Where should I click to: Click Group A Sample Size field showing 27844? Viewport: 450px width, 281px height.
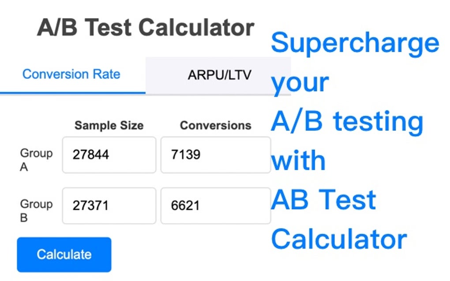coord(109,155)
